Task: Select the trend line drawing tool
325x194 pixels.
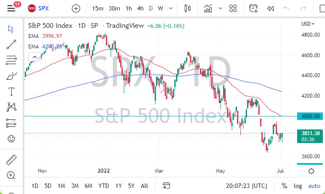Action: click(x=12, y=43)
